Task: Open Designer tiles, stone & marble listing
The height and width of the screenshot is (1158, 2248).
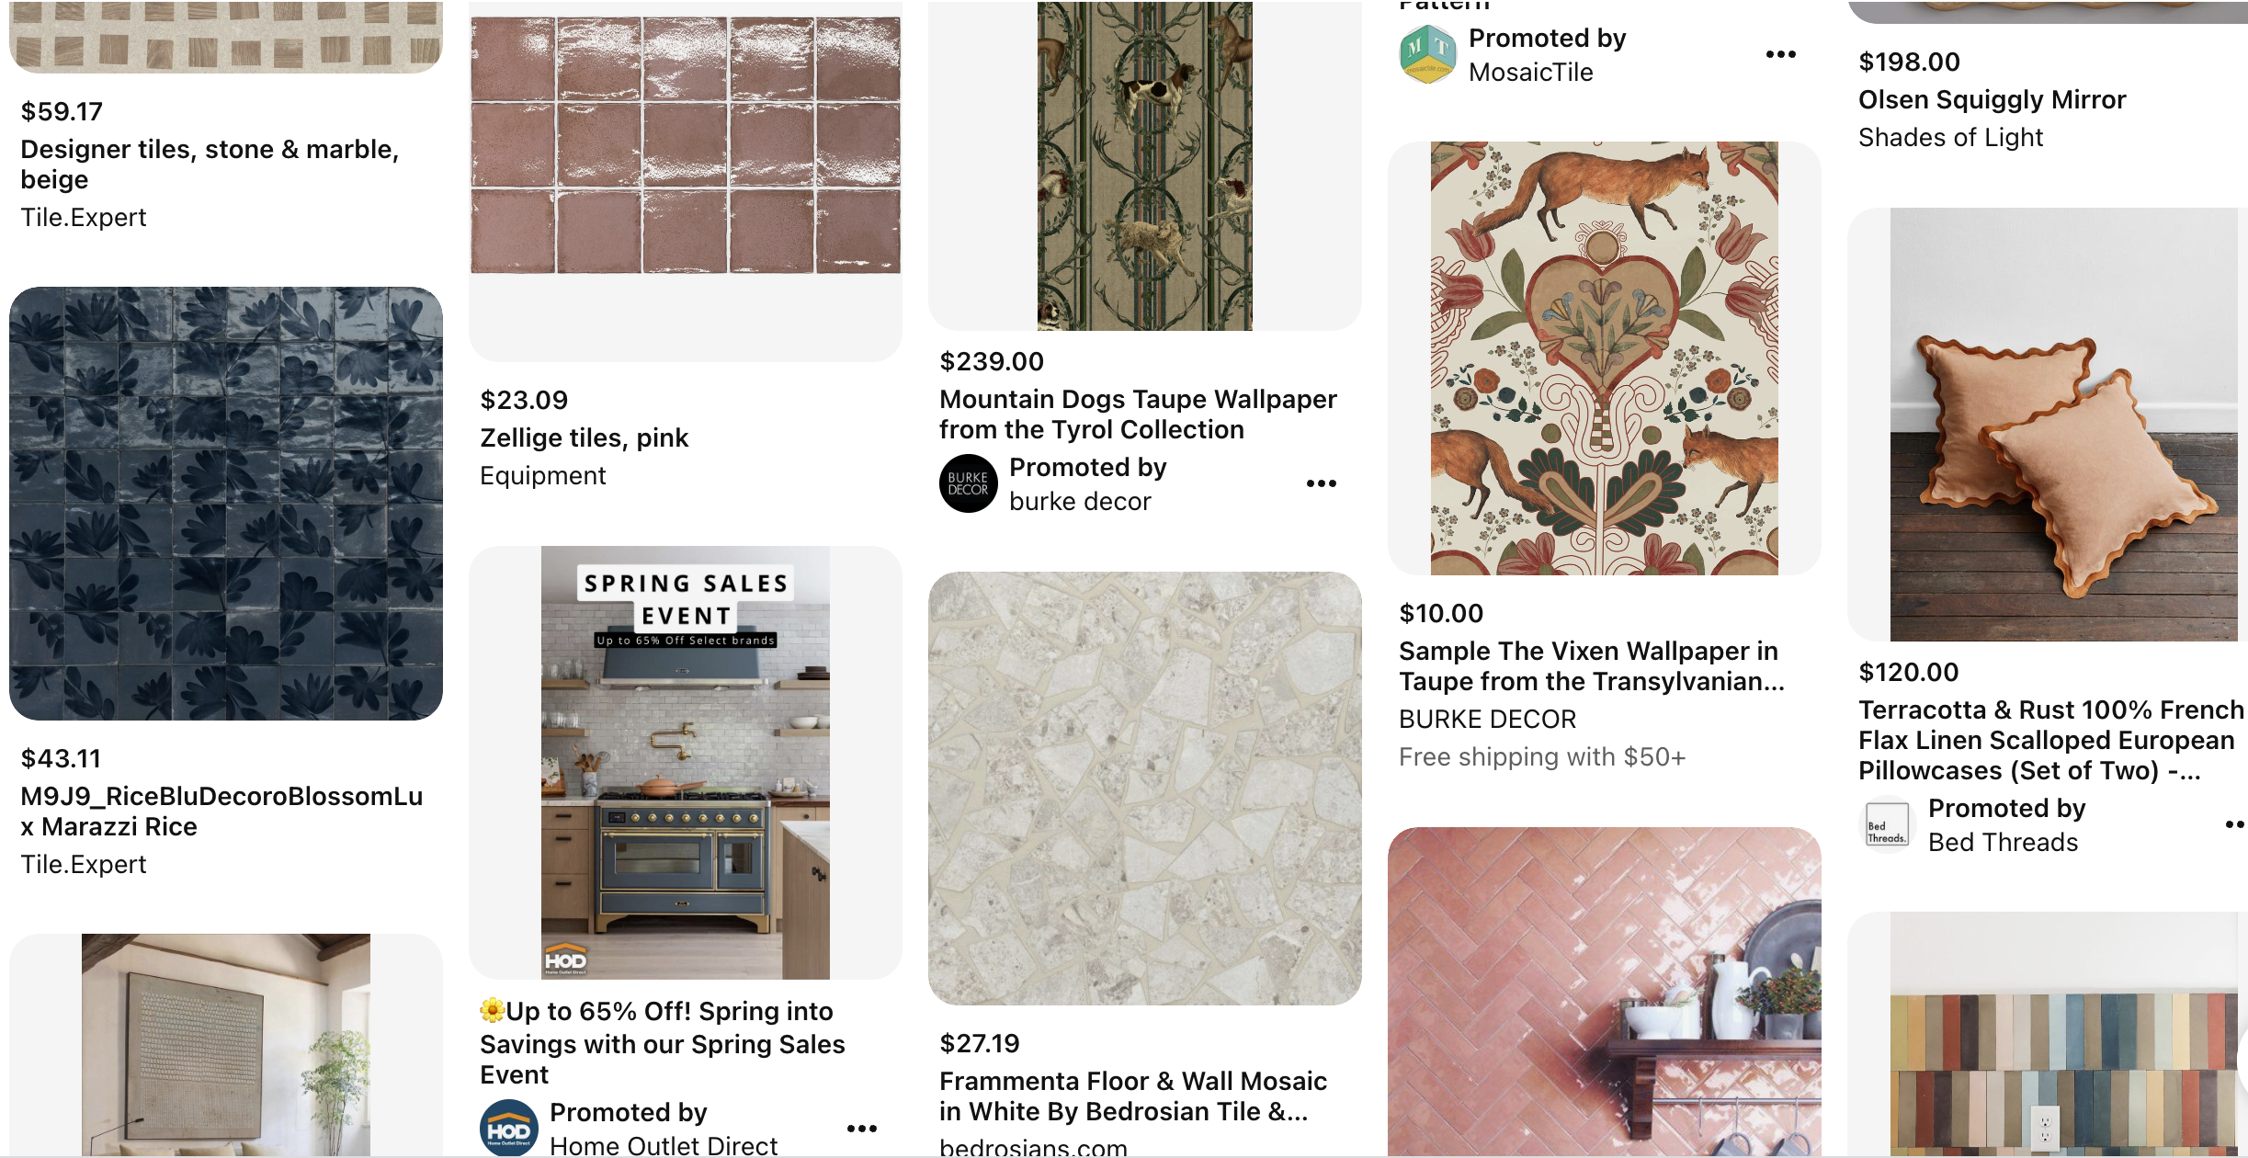Action: click(210, 164)
